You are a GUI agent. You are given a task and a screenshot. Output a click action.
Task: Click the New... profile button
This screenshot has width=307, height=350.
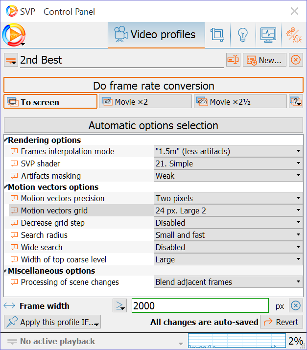(x=264, y=60)
